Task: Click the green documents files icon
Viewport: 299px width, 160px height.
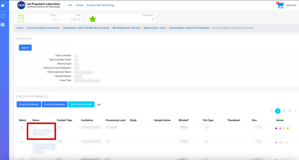Action: pos(21,18)
